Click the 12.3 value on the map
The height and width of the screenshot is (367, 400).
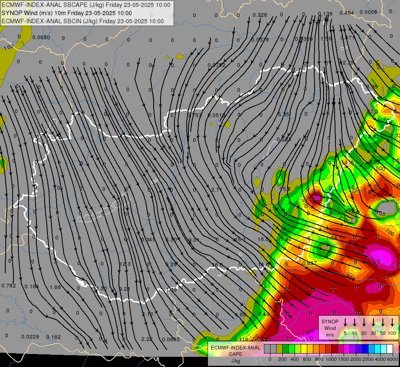point(125,264)
